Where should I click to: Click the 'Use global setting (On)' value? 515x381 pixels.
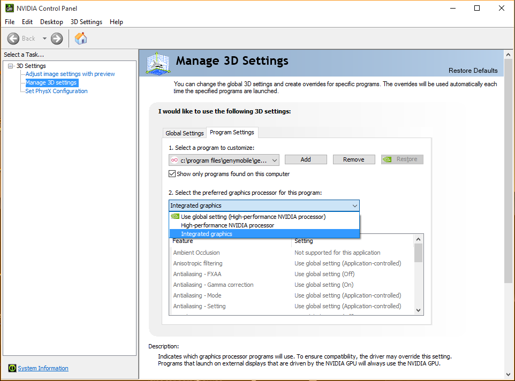click(324, 285)
